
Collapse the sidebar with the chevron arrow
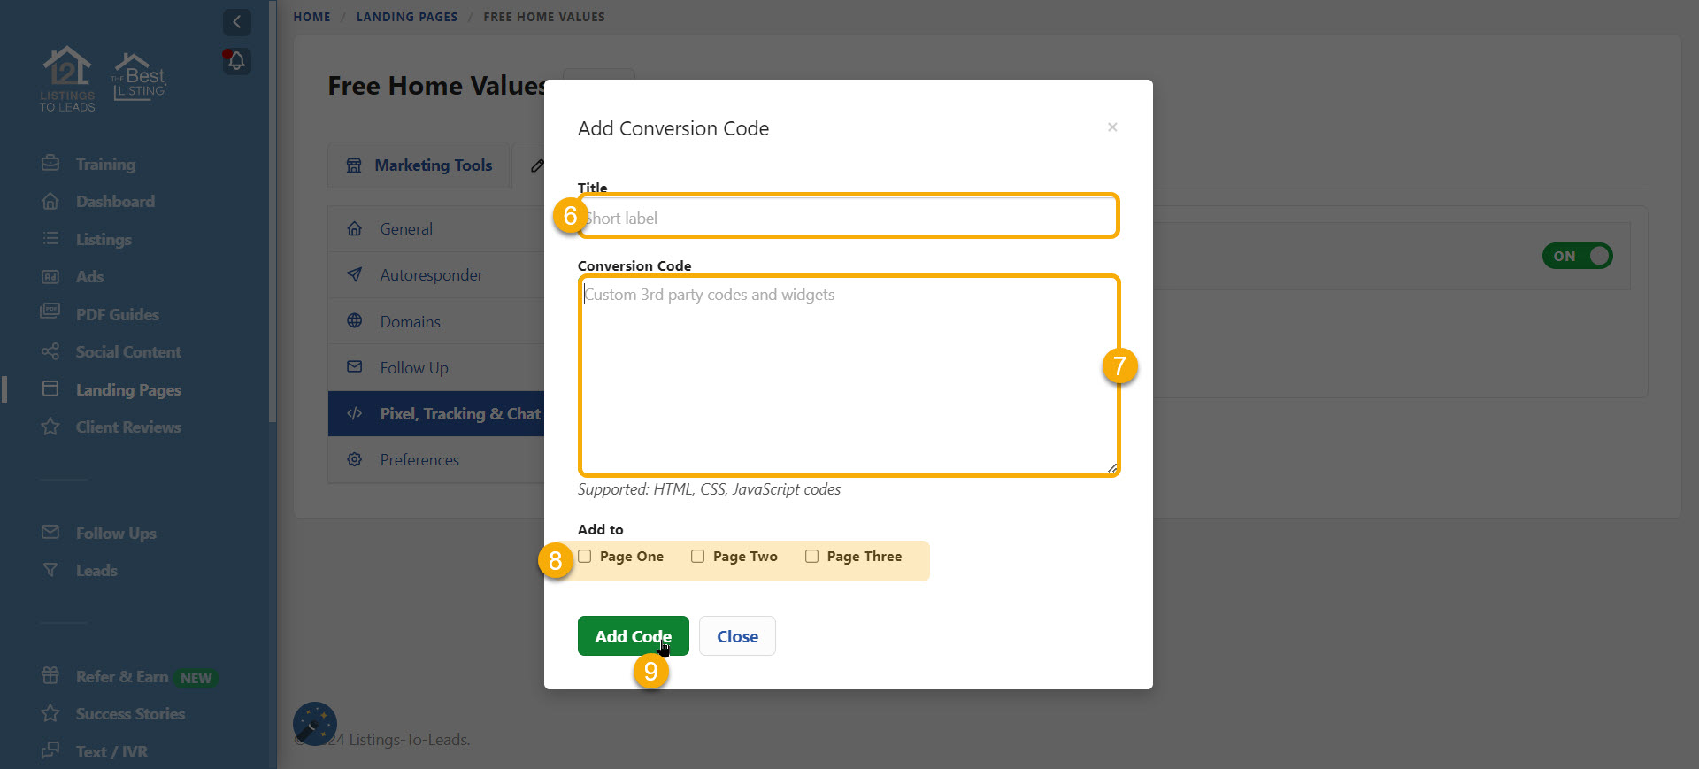pyautogui.click(x=236, y=22)
